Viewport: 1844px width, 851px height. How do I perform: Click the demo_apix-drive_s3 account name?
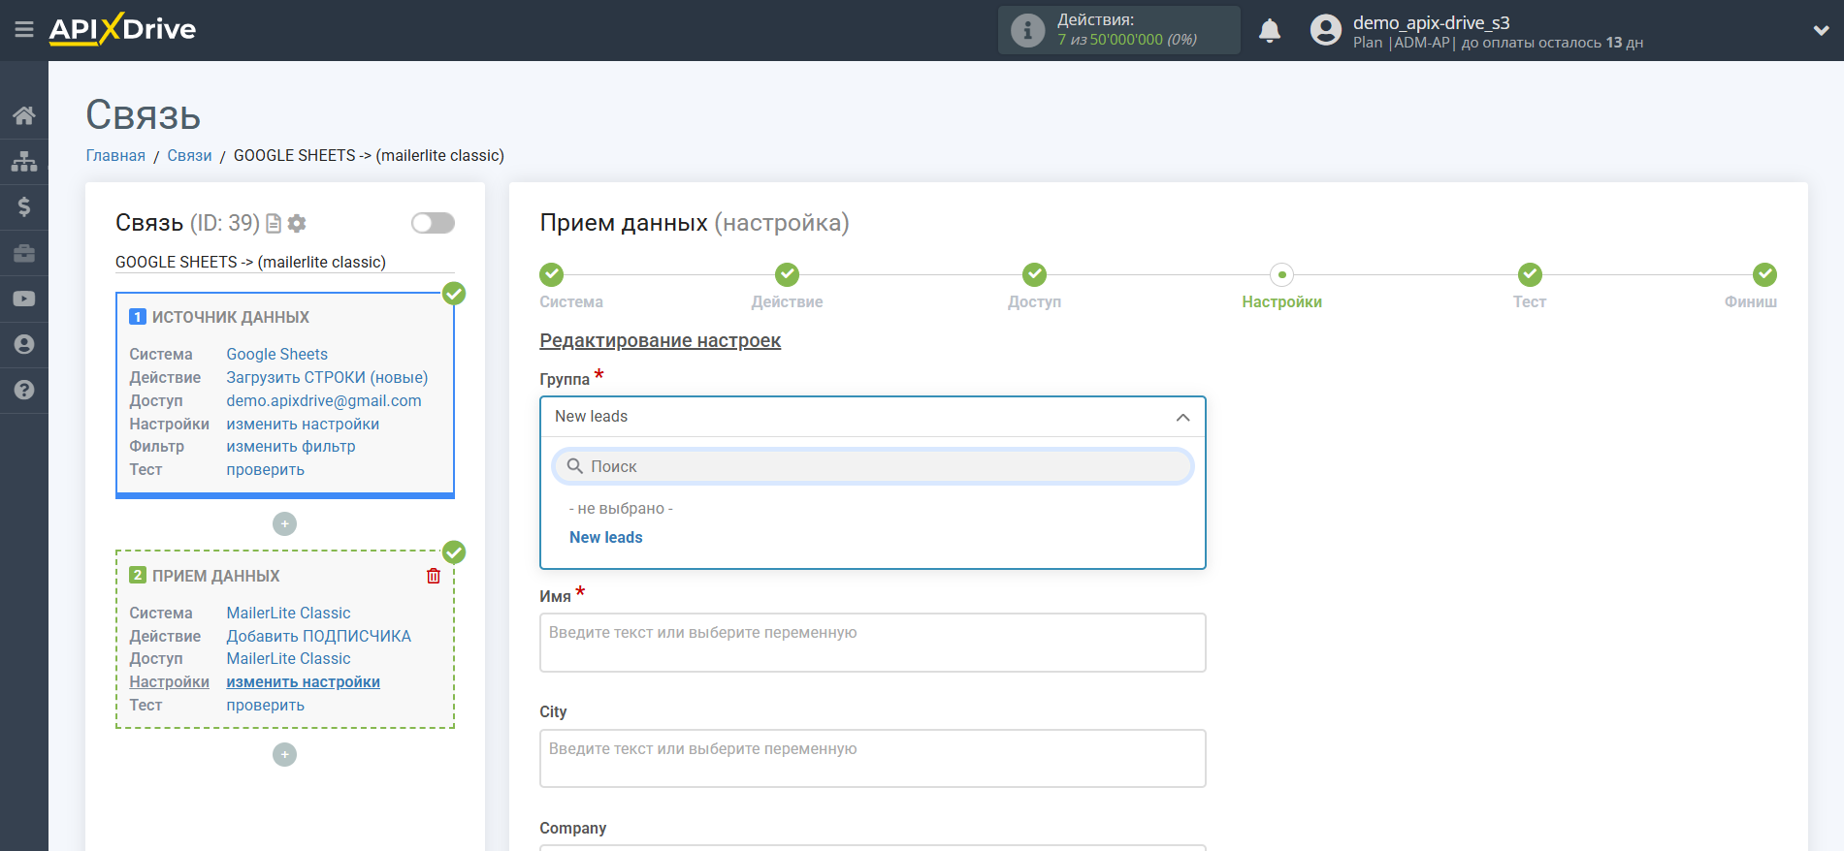(x=1431, y=22)
